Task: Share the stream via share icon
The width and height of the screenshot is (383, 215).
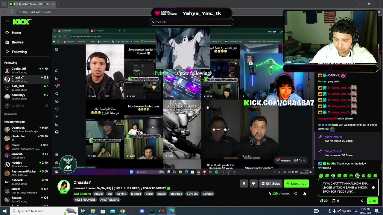Action: (295, 194)
